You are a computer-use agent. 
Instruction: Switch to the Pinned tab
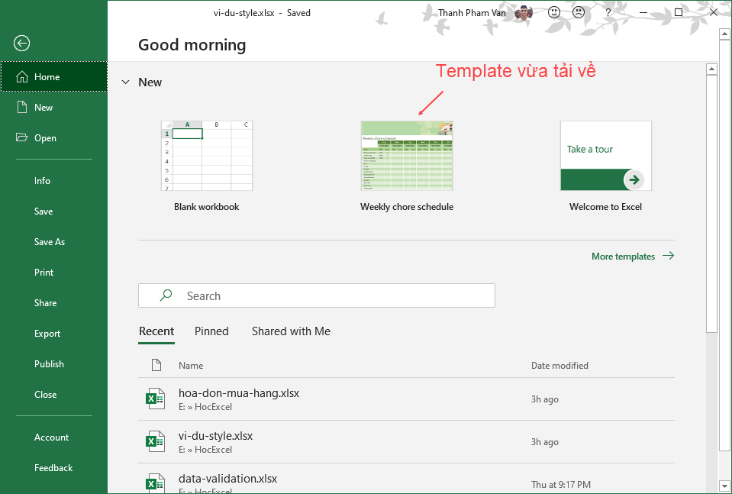(x=211, y=331)
